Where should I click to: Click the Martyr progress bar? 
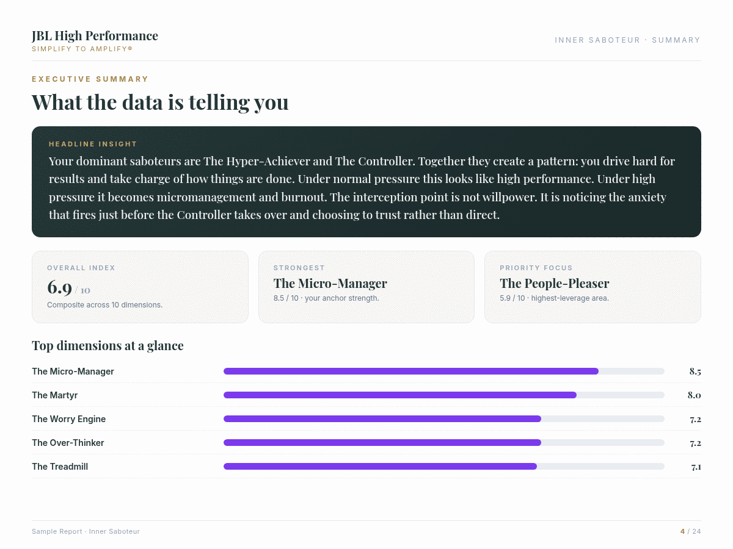444,395
